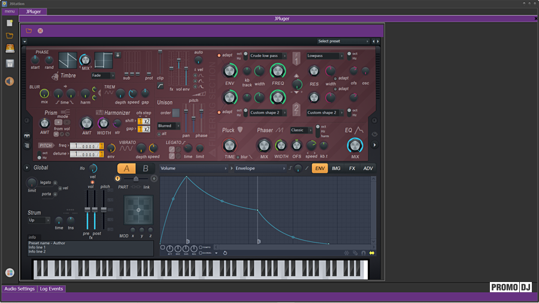Click the Harmonizer grid icon

click(99, 113)
